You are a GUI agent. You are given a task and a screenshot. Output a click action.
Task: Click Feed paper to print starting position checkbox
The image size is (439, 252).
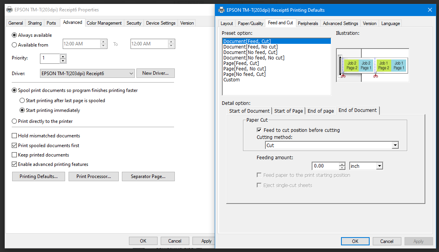pyautogui.click(x=259, y=175)
